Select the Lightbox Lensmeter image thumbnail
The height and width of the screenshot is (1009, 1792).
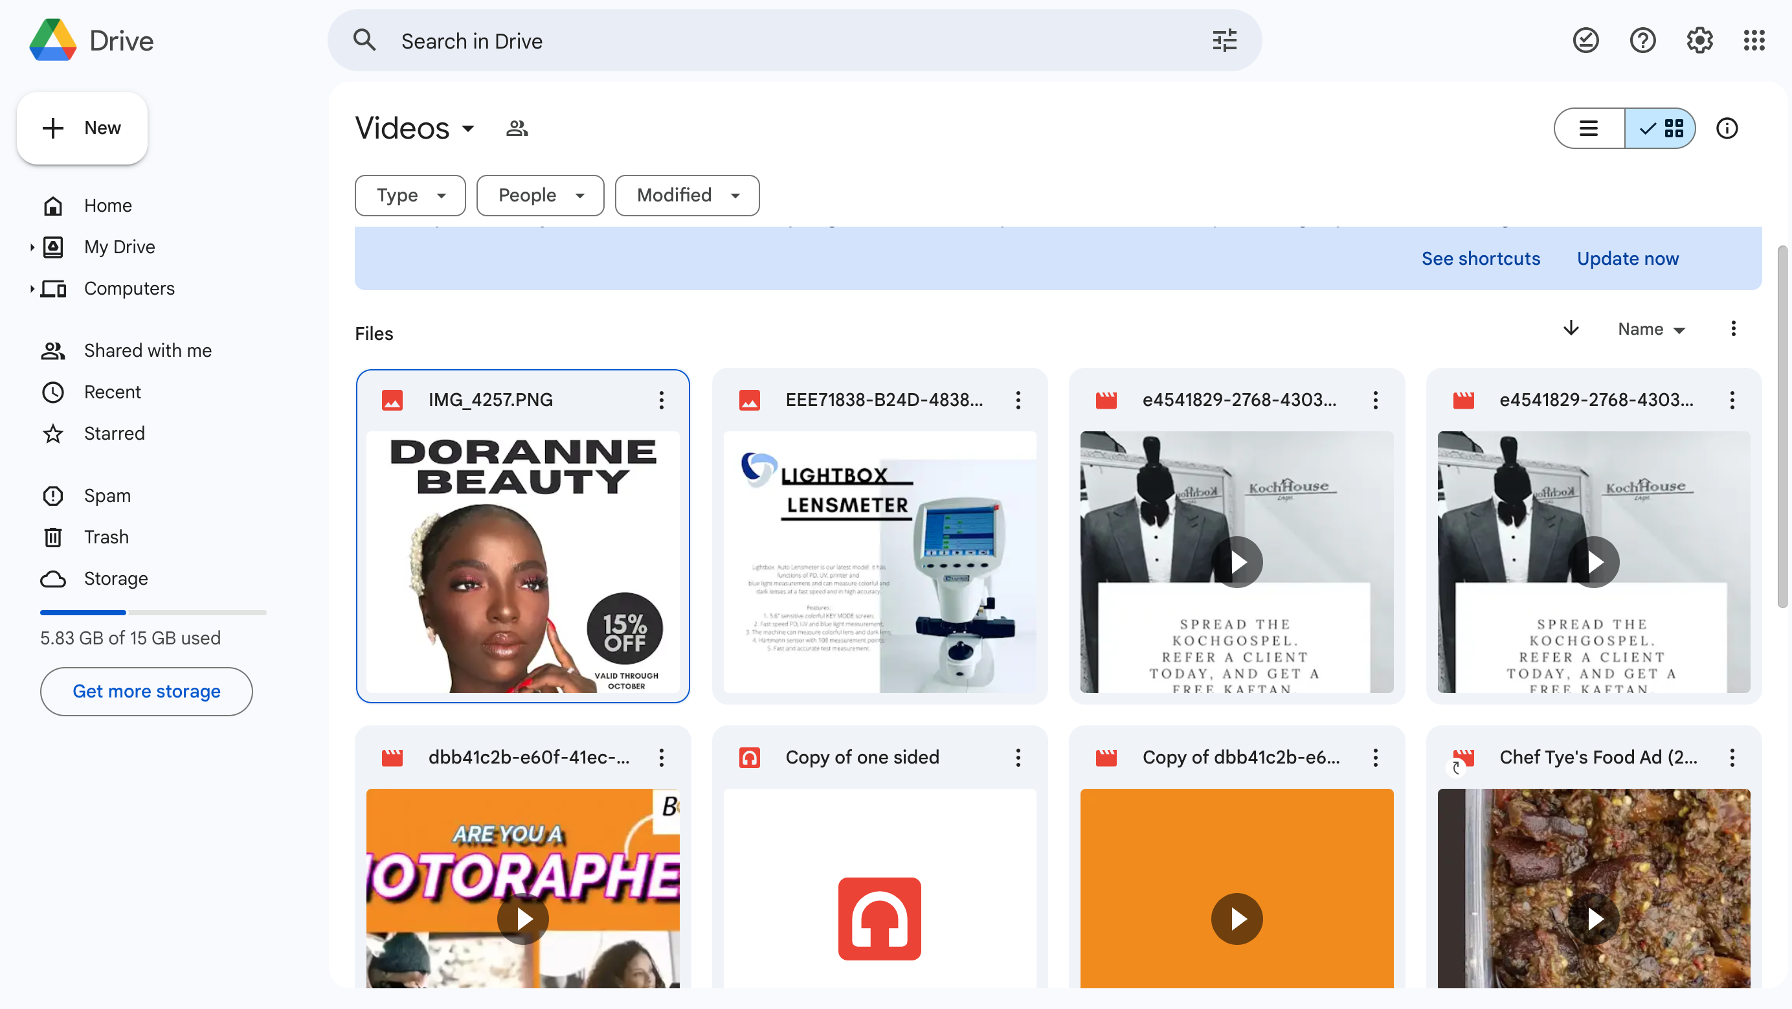coord(879,562)
